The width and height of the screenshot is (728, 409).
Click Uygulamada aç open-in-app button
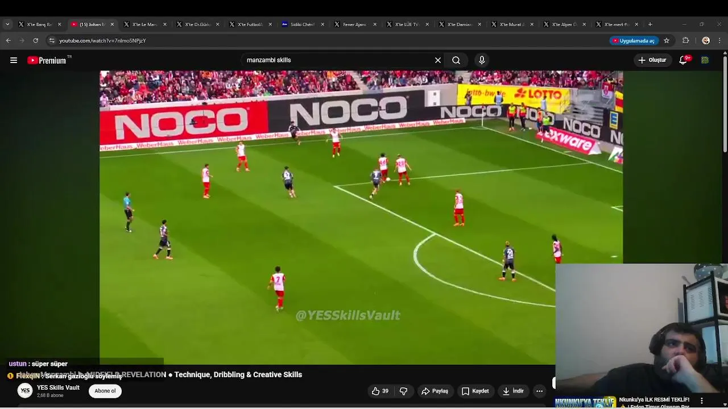pos(634,40)
